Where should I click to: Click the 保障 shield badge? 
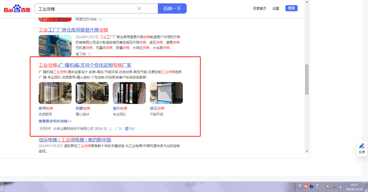click(x=131, y=129)
